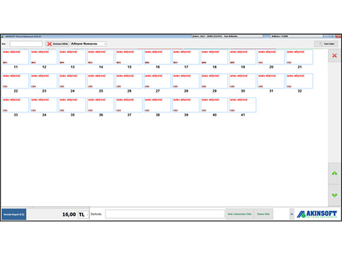Click the small blue arrow beside AKINSOFT logo
This screenshot has width=342, height=255.
click(292, 214)
